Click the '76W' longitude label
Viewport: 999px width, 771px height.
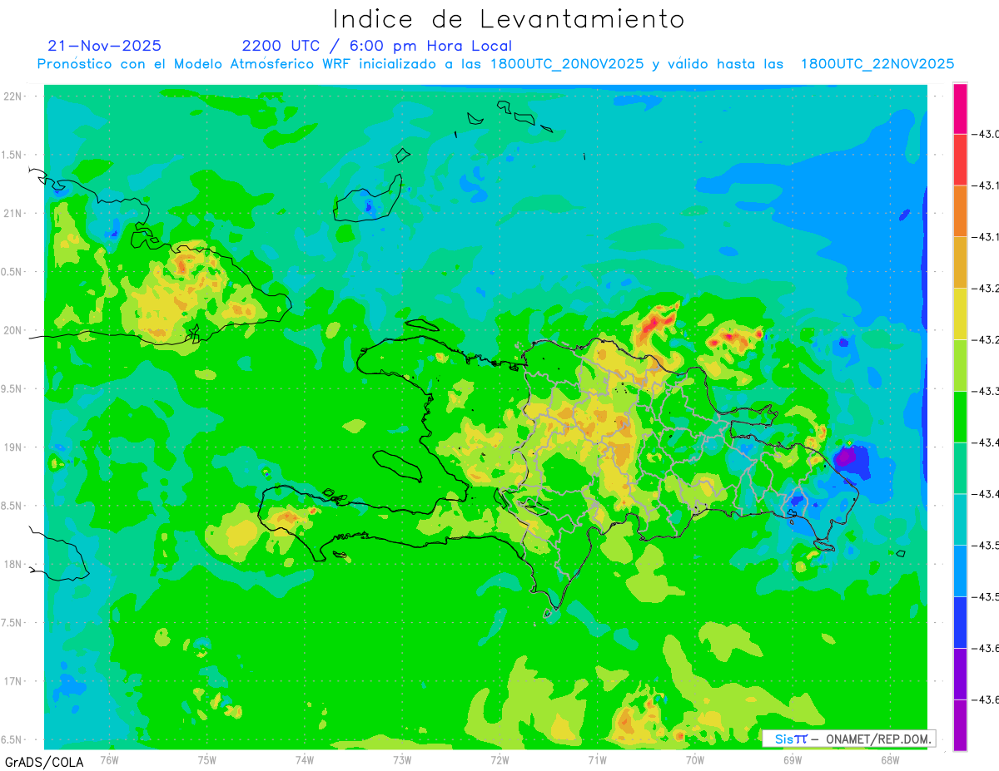(x=109, y=759)
